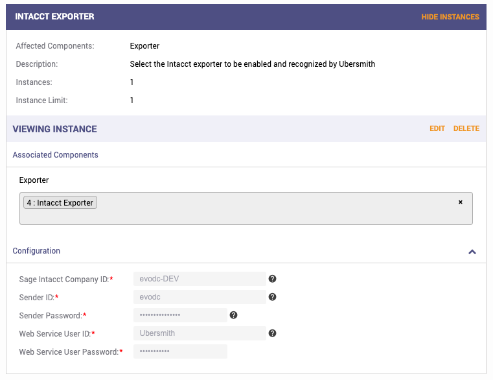Image resolution: width=493 pixels, height=380 pixels.
Task: Click the Sage Intacct Company ID field
Action: [200, 279]
